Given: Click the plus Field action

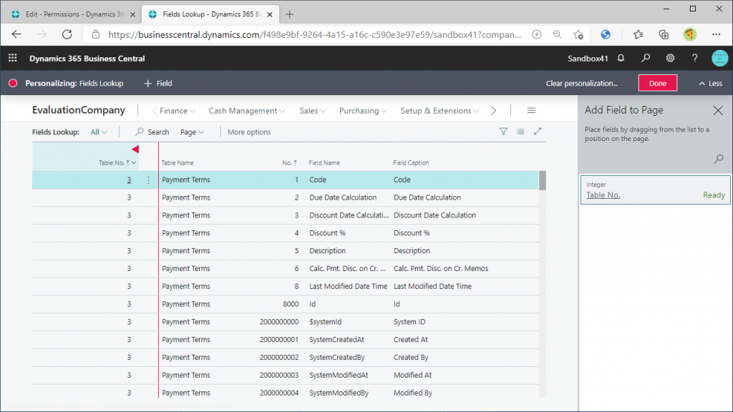Looking at the screenshot, I should [158, 83].
